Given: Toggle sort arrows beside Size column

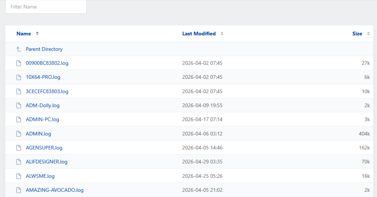Looking at the screenshot, I should point(368,33).
